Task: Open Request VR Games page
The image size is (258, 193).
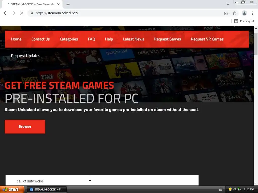Action: 207,39
